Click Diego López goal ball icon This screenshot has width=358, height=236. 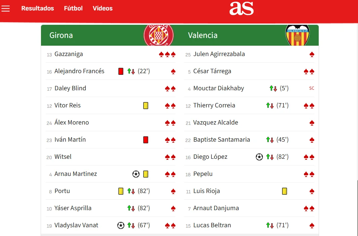[x=259, y=157]
